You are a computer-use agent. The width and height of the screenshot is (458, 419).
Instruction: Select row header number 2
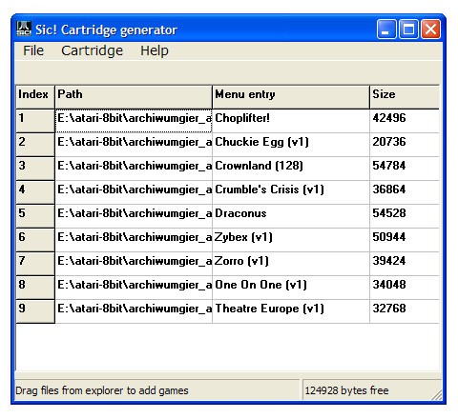(x=35, y=145)
